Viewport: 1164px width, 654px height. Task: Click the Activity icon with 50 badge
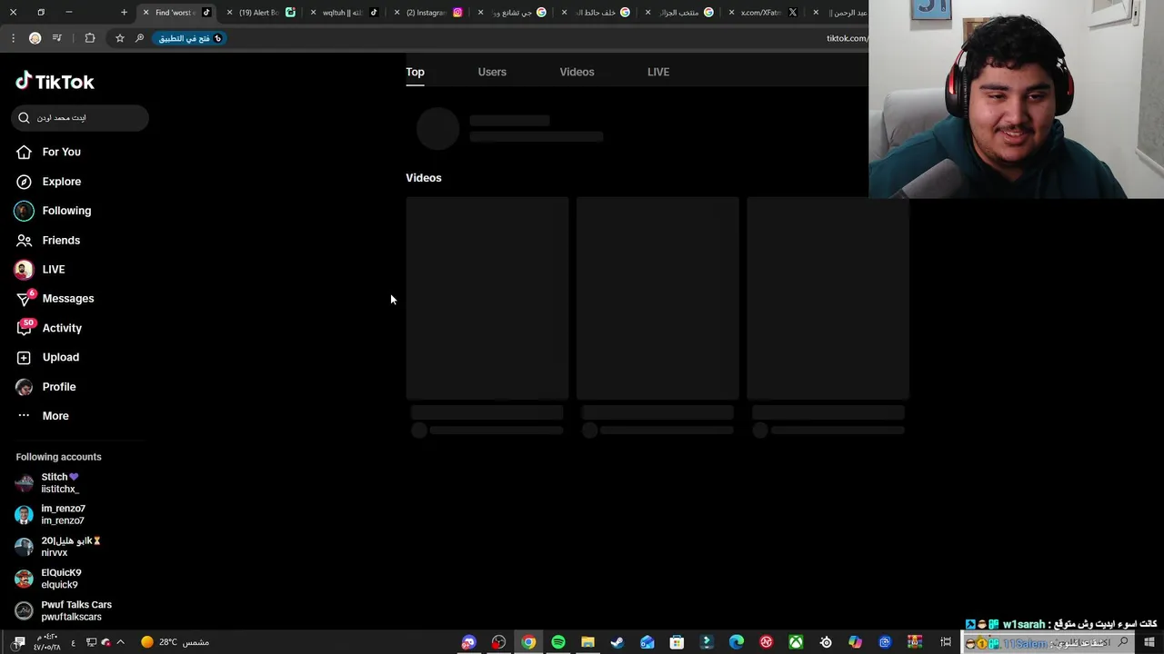(x=25, y=327)
